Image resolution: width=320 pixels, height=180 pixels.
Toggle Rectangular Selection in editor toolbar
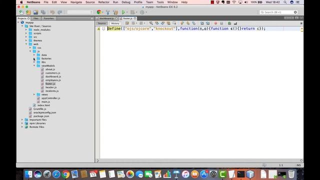[174, 23]
